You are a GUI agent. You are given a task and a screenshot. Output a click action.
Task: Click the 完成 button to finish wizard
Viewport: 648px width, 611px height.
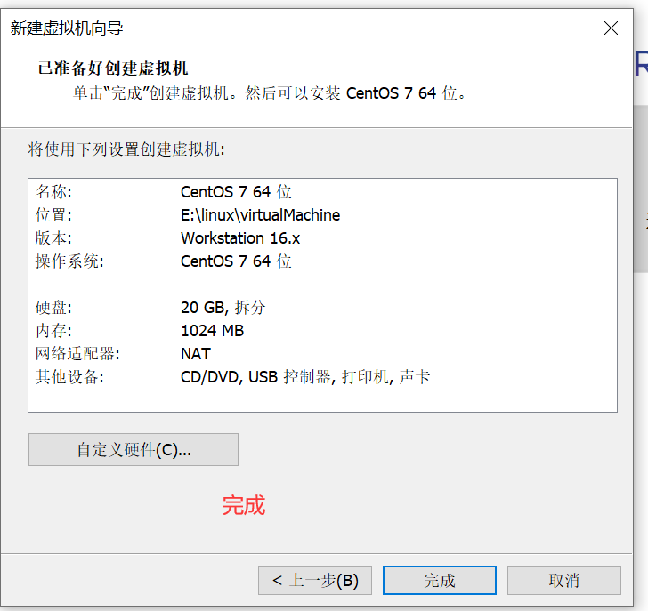pyautogui.click(x=440, y=580)
